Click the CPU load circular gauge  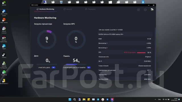pyautogui.click(x=47, y=40)
